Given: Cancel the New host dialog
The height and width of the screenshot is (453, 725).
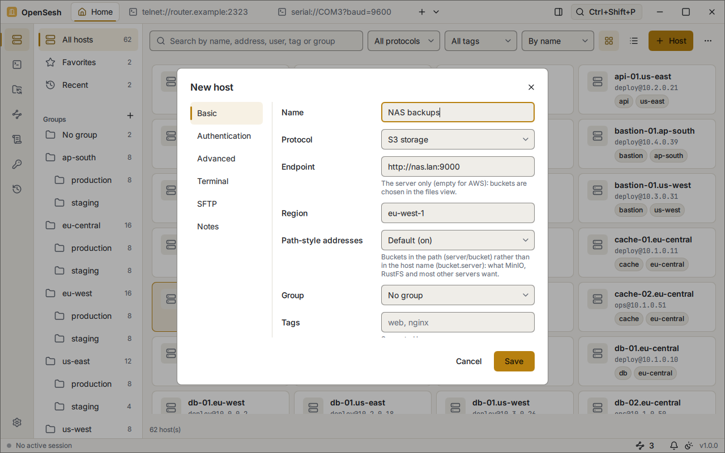Looking at the screenshot, I should coord(469,361).
